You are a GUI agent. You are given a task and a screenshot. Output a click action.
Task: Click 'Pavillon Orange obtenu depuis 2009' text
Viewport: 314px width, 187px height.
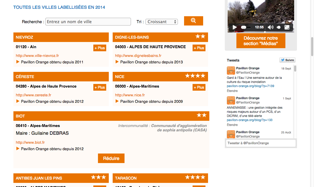[152, 101]
